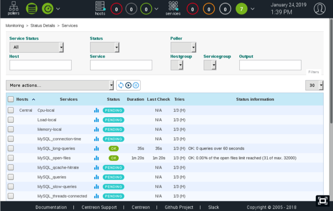Open the Service Status dropdown showing All
The width and height of the screenshot is (333, 211).
click(37, 47)
